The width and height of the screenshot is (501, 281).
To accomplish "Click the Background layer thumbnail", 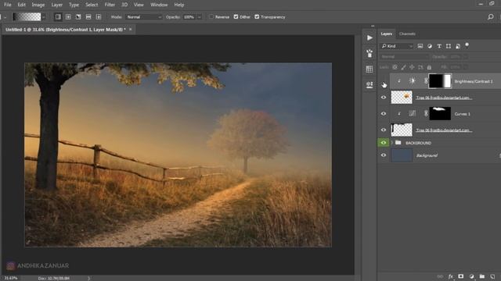I will [x=402, y=155].
